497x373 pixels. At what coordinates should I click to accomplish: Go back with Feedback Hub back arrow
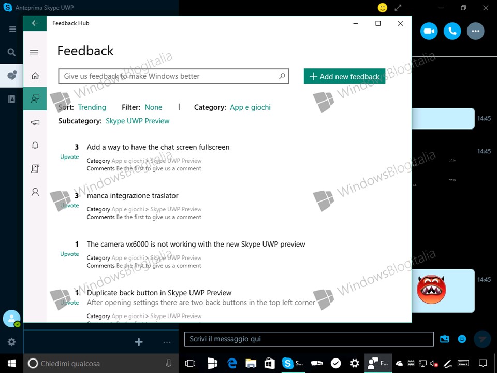click(x=35, y=23)
